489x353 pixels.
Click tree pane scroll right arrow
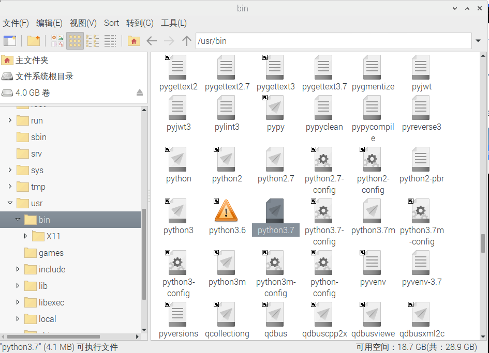click(x=137, y=336)
